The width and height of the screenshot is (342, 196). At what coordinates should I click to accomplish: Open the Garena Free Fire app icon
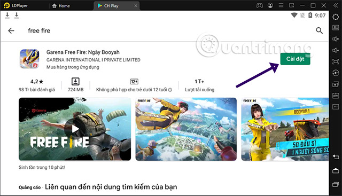click(x=30, y=59)
